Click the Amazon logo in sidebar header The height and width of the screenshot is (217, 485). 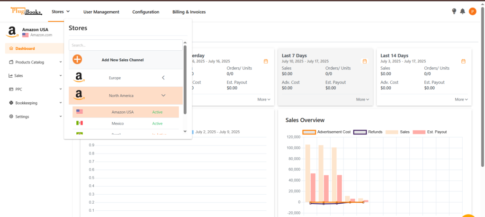pos(12,32)
